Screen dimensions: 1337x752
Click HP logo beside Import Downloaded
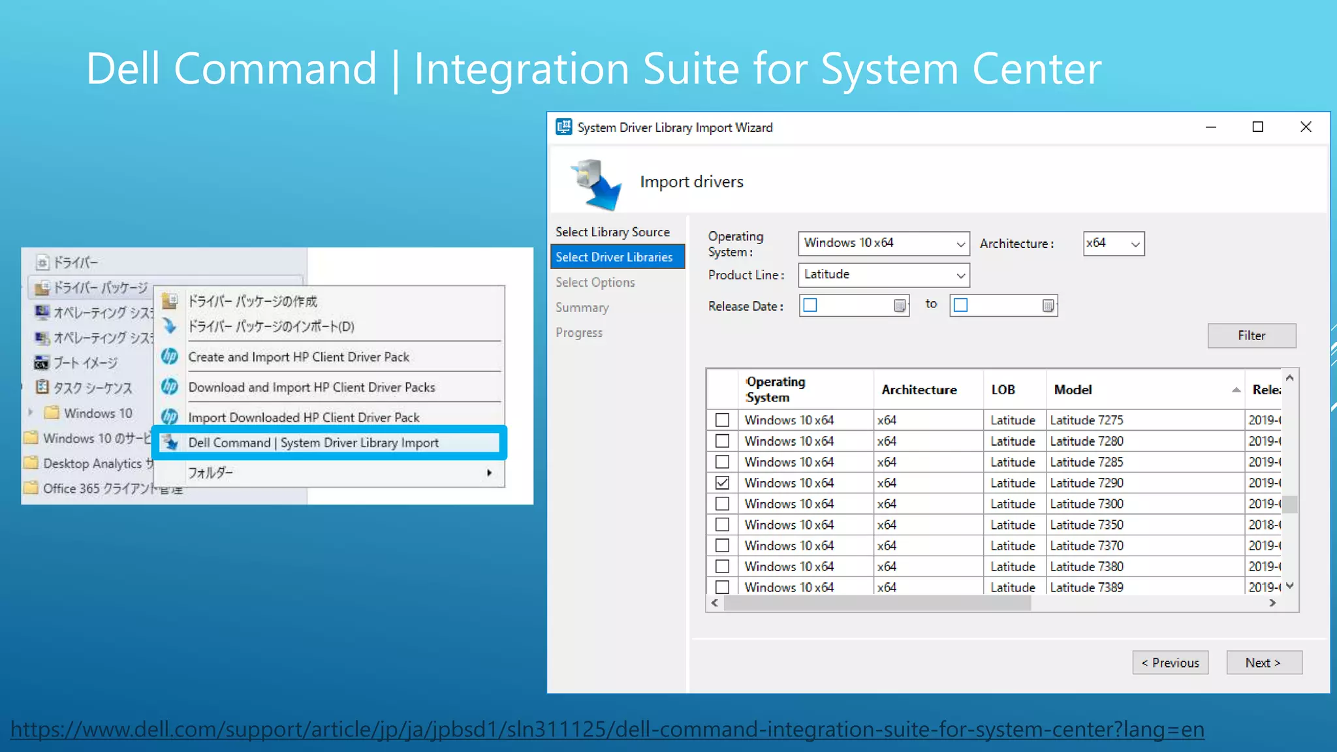pyautogui.click(x=170, y=416)
